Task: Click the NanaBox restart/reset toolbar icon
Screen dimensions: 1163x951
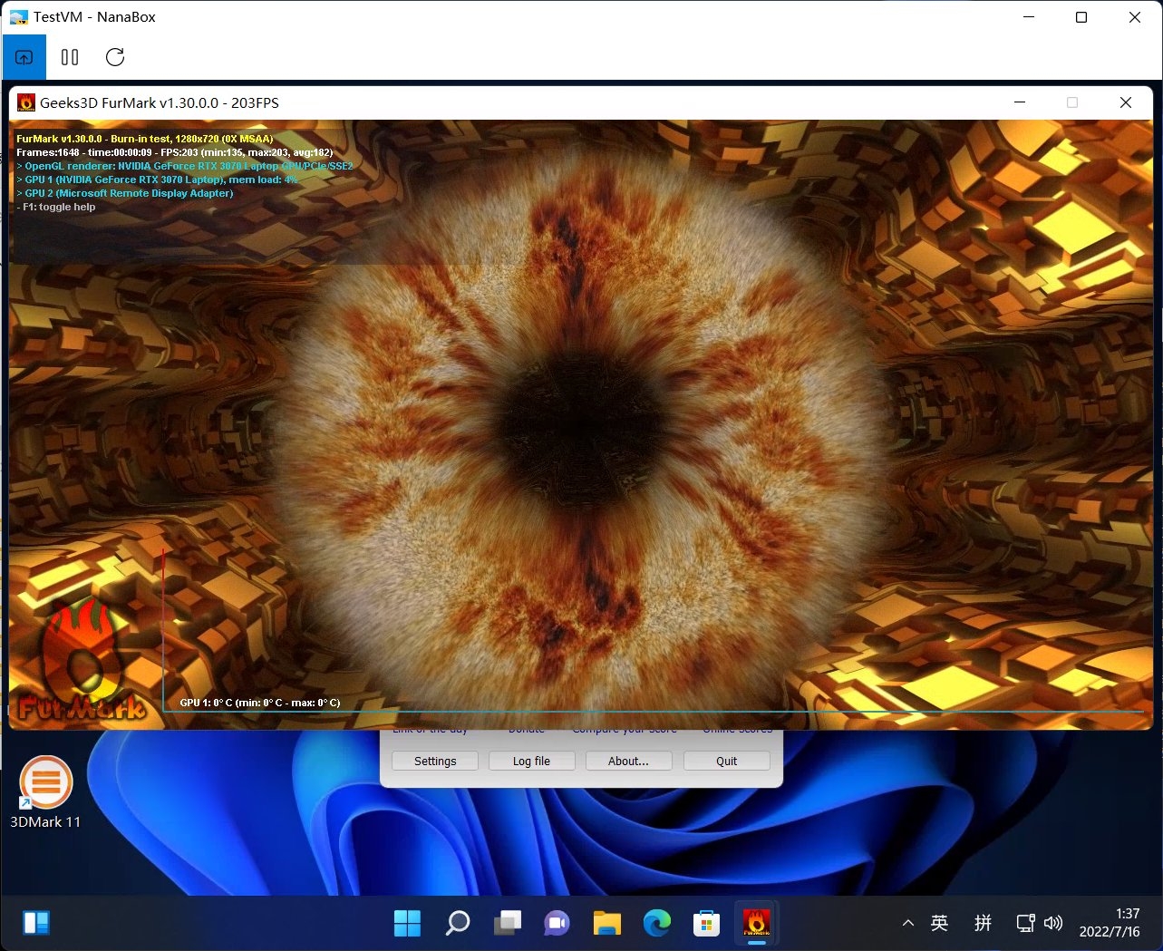Action: (115, 57)
